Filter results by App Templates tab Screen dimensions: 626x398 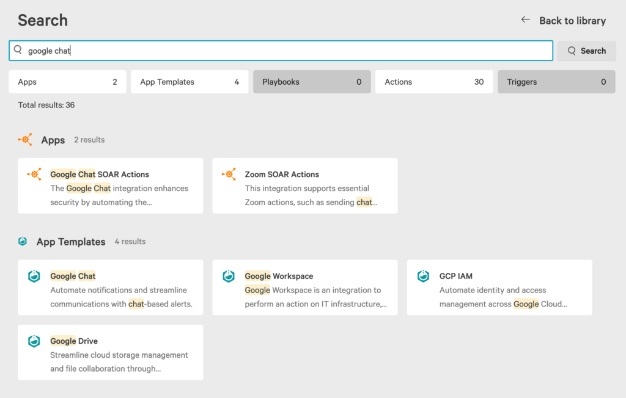(190, 82)
